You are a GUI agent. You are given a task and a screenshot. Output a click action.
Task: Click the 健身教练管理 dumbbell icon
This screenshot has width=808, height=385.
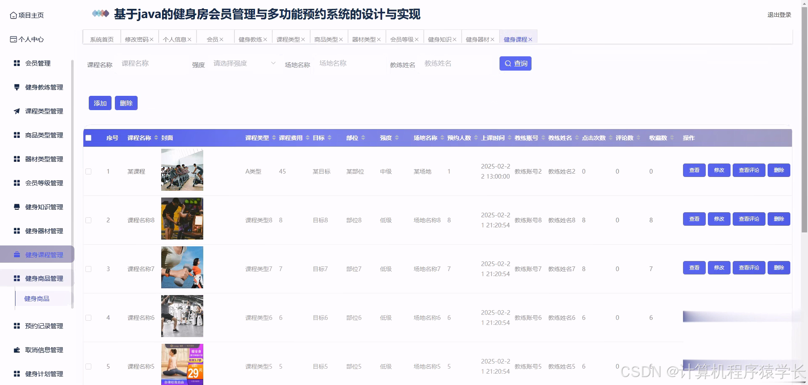[16, 87]
